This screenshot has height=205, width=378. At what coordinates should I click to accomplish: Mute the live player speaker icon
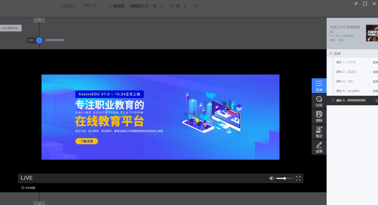272,178
